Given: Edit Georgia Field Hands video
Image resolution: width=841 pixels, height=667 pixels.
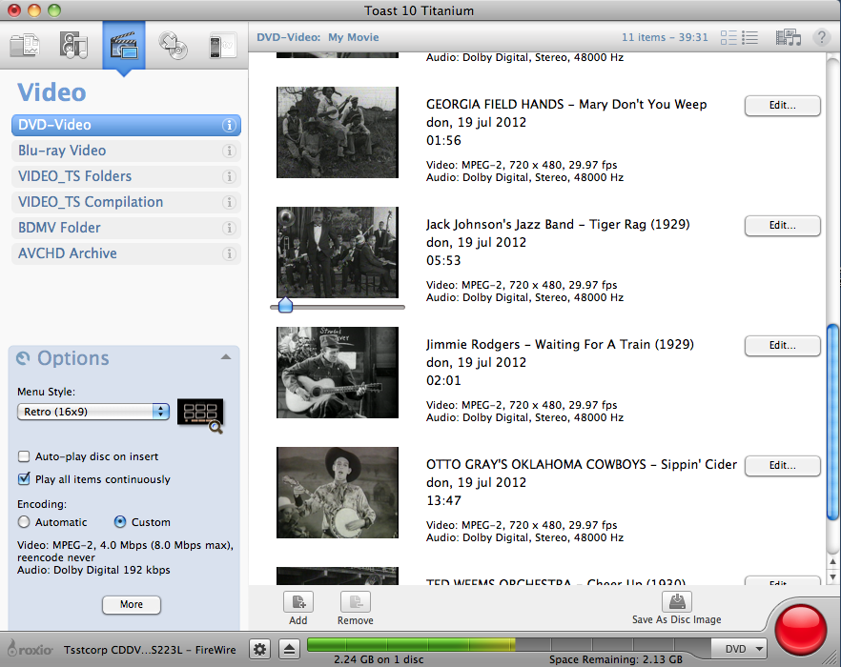Looking at the screenshot, I should 782,106.
